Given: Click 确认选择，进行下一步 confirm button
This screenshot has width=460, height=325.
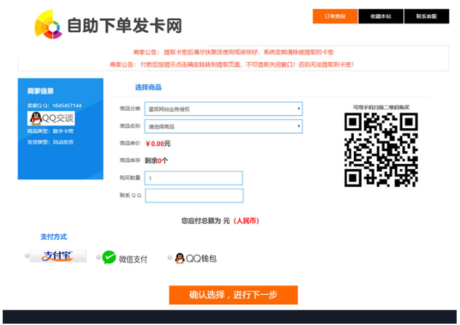Looking at the screenshot, I should pos(233,295).
